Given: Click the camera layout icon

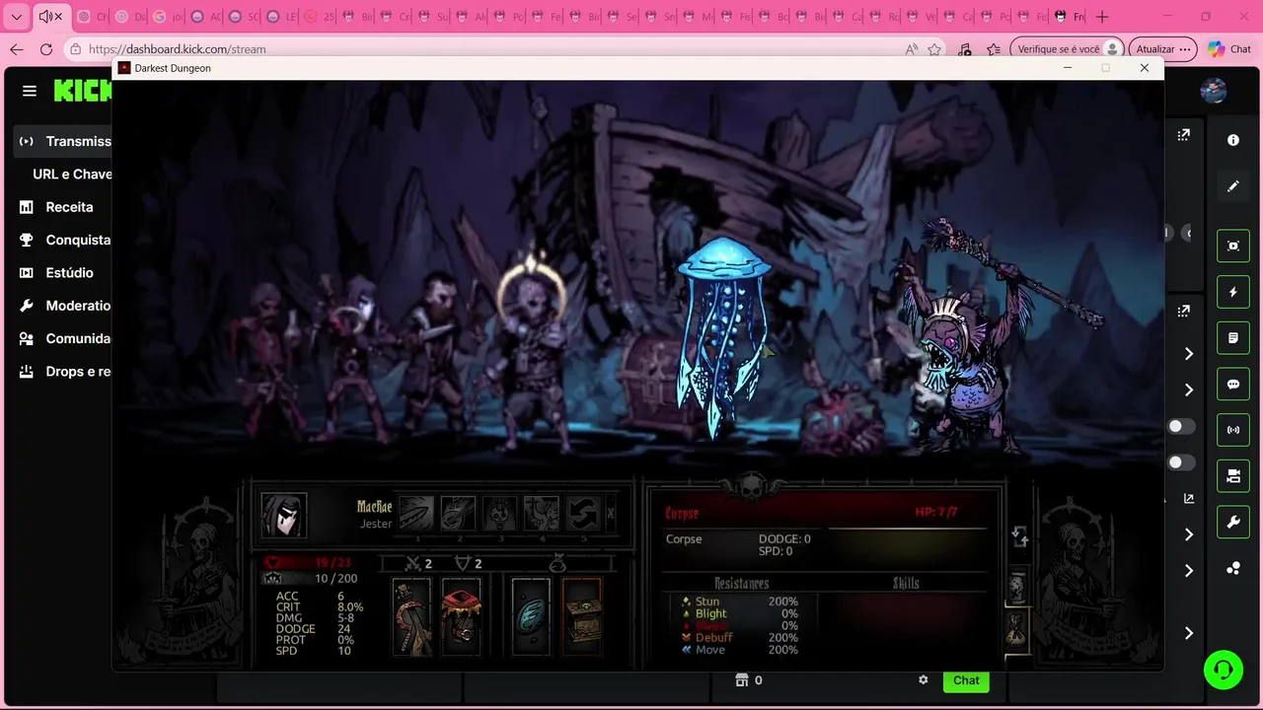Looking at the screenshot, I should pos(1233,476).
